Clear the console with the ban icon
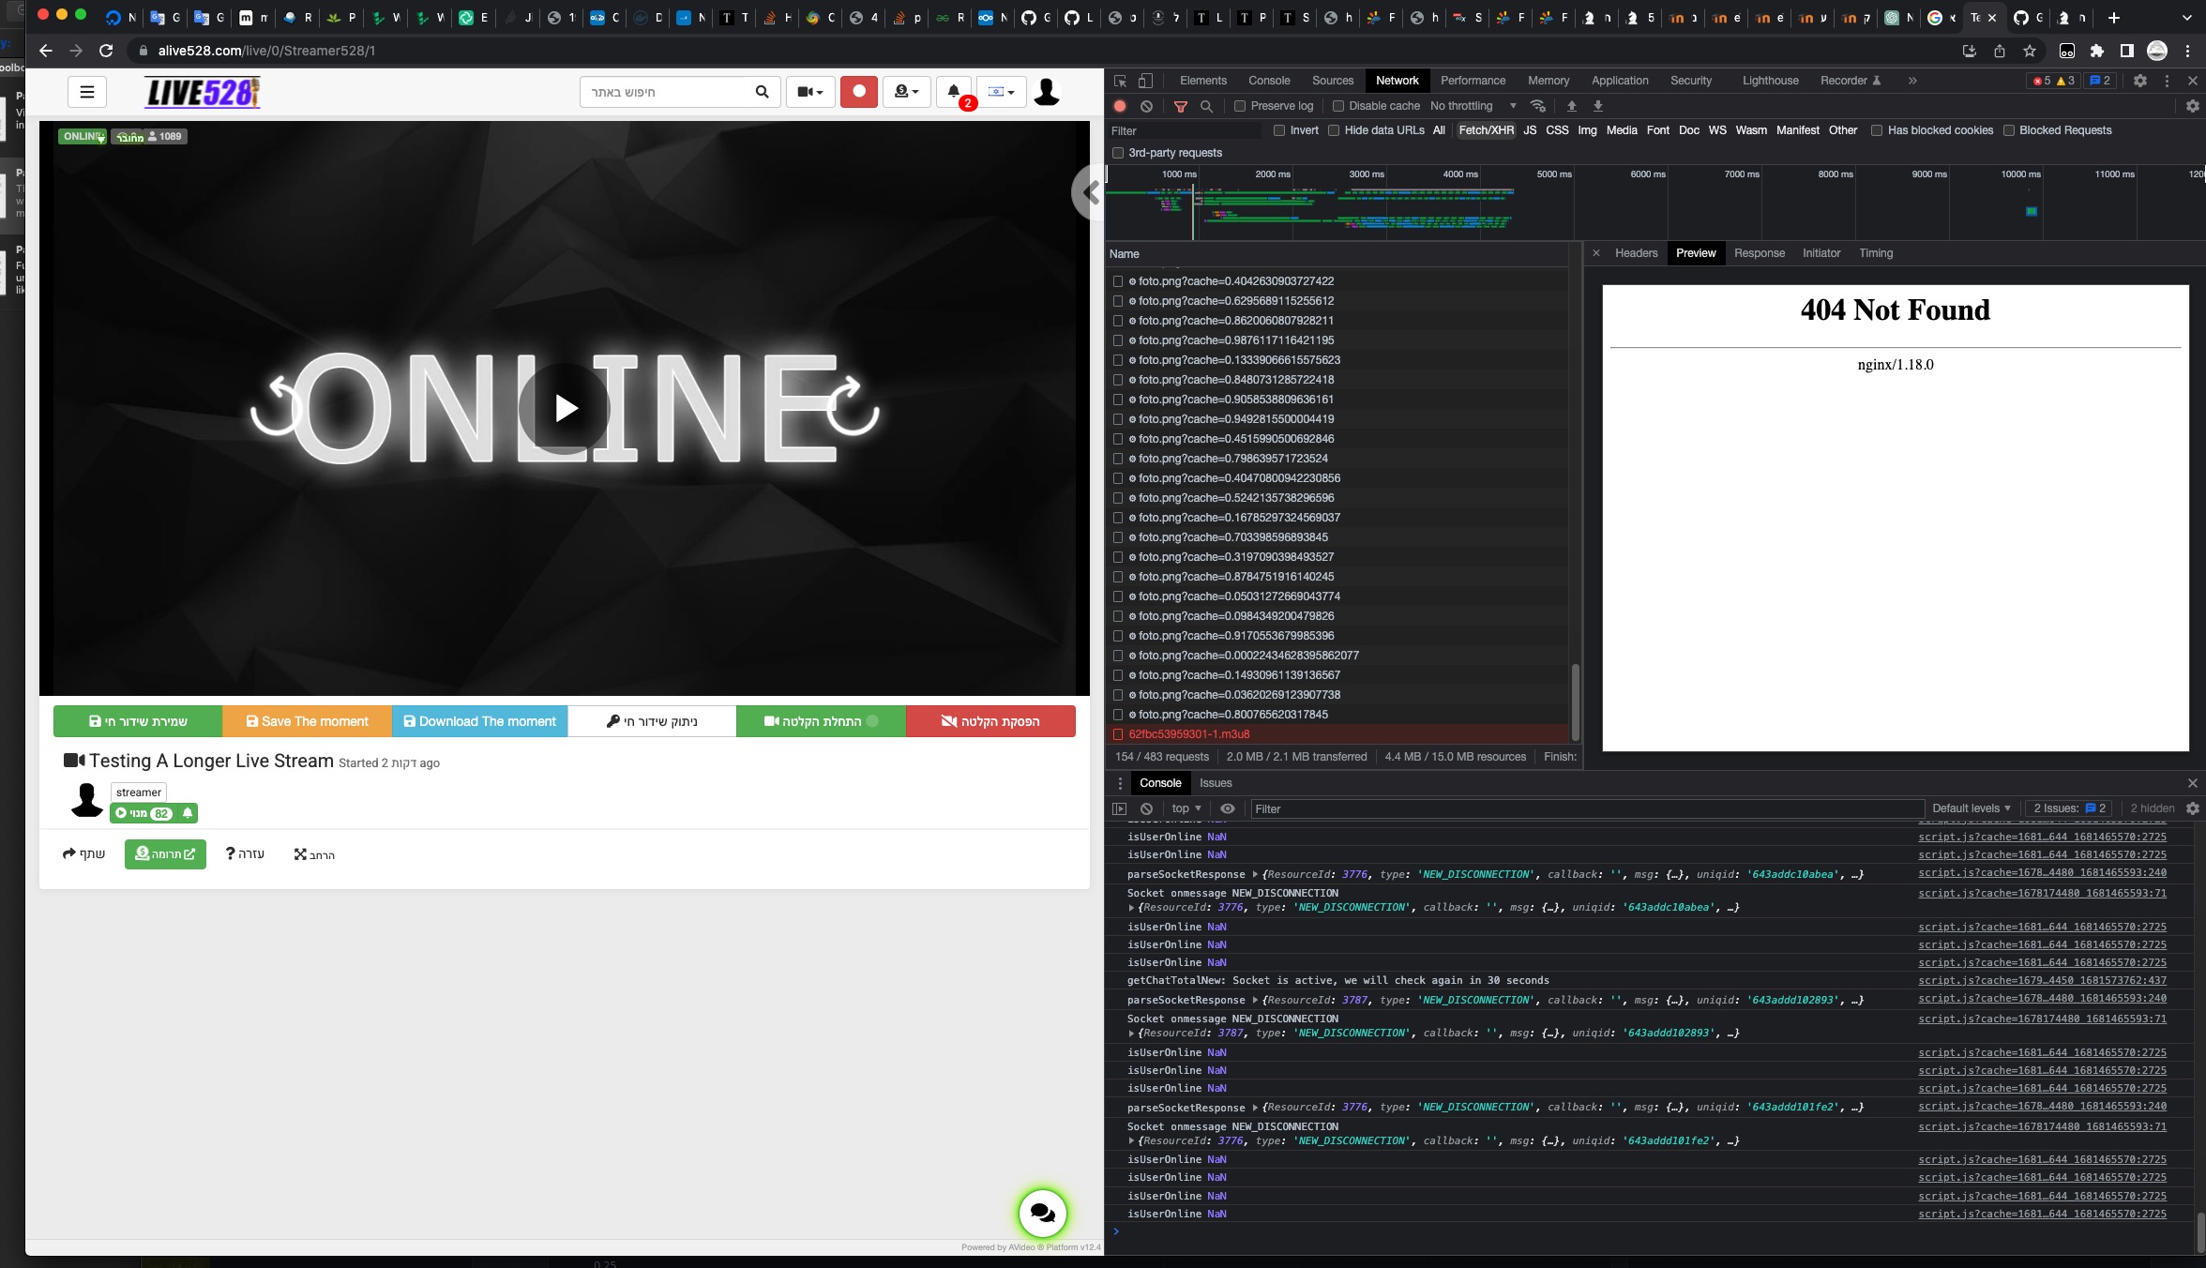Image resolution: width=2206 pixels, height=1268 pixels. pyautogui.click(x=1146, y=808)
